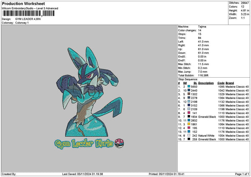Click the embroidered 'Gym Leader Khris' lettering
251x177 pixels.
[84, 144]
